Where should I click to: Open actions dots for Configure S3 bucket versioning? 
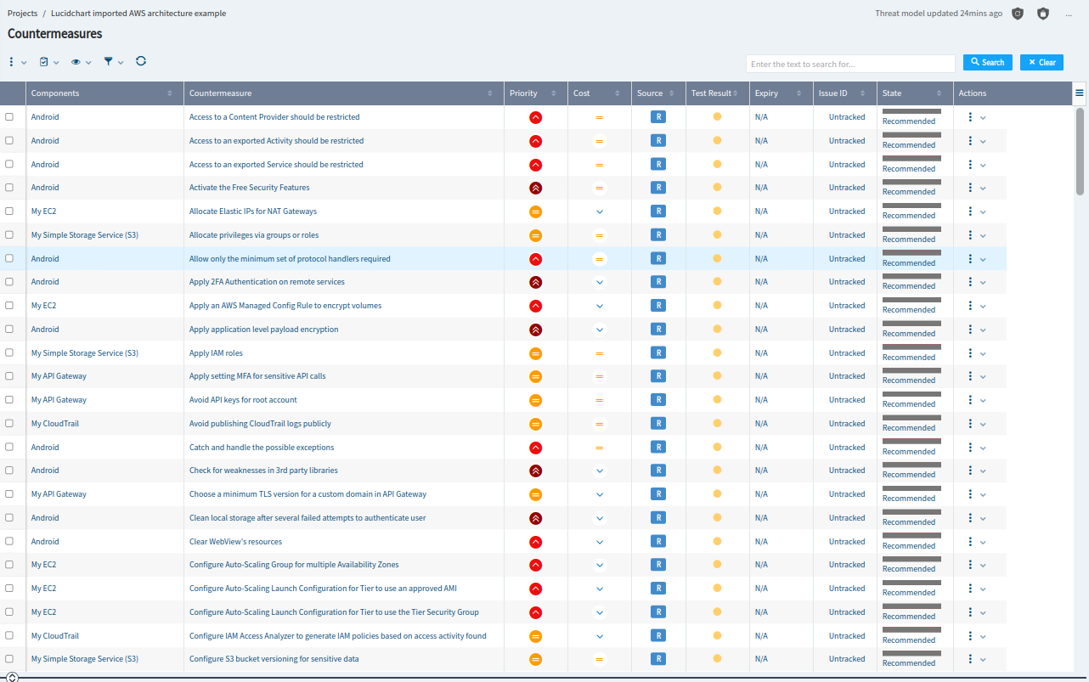coord(970,659)
